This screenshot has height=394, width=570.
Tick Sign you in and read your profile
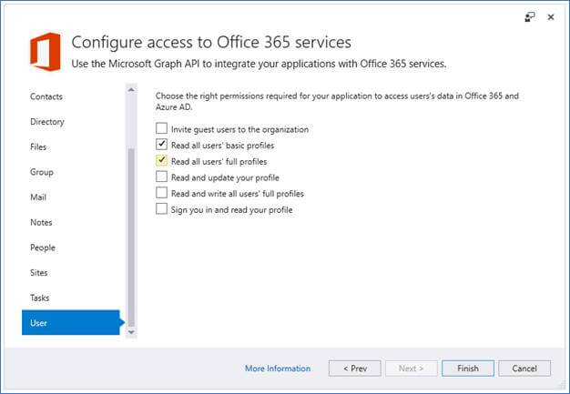tap(162, 209)
